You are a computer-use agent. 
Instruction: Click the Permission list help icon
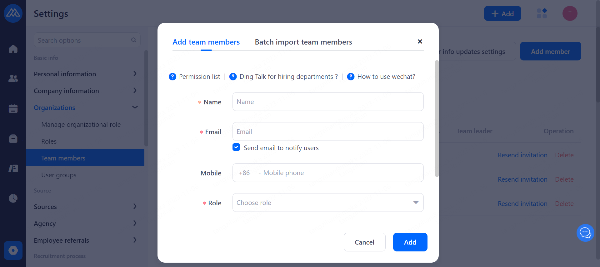(x=172, y=77)
